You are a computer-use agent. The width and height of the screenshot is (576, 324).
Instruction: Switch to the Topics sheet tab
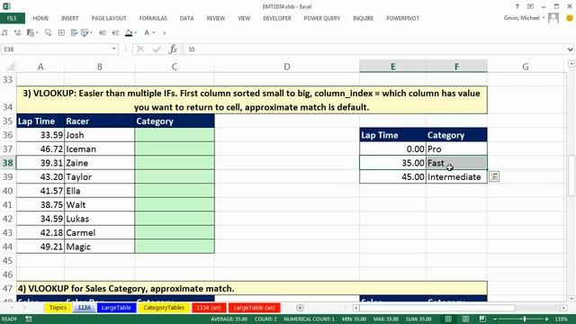(58, 308)
